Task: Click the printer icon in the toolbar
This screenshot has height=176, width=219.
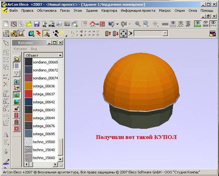Action: 59,24
